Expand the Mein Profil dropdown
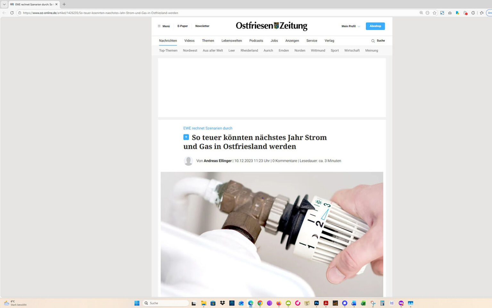This screenshot has height=308, width=492. tap(350, 26)
